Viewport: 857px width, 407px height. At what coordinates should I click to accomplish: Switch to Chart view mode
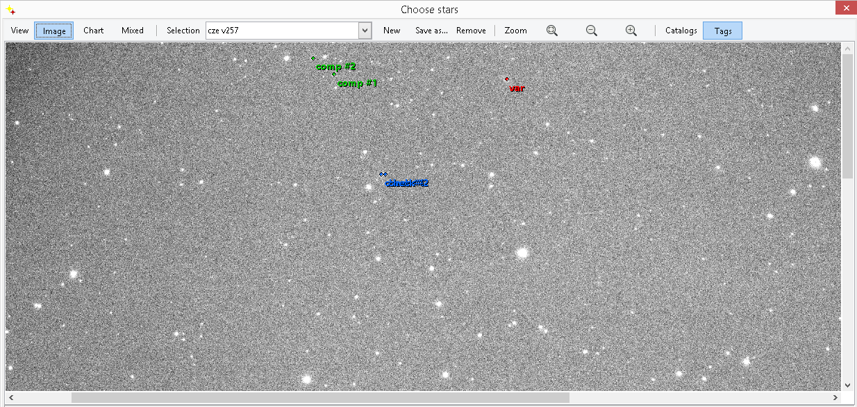(94, 31)
